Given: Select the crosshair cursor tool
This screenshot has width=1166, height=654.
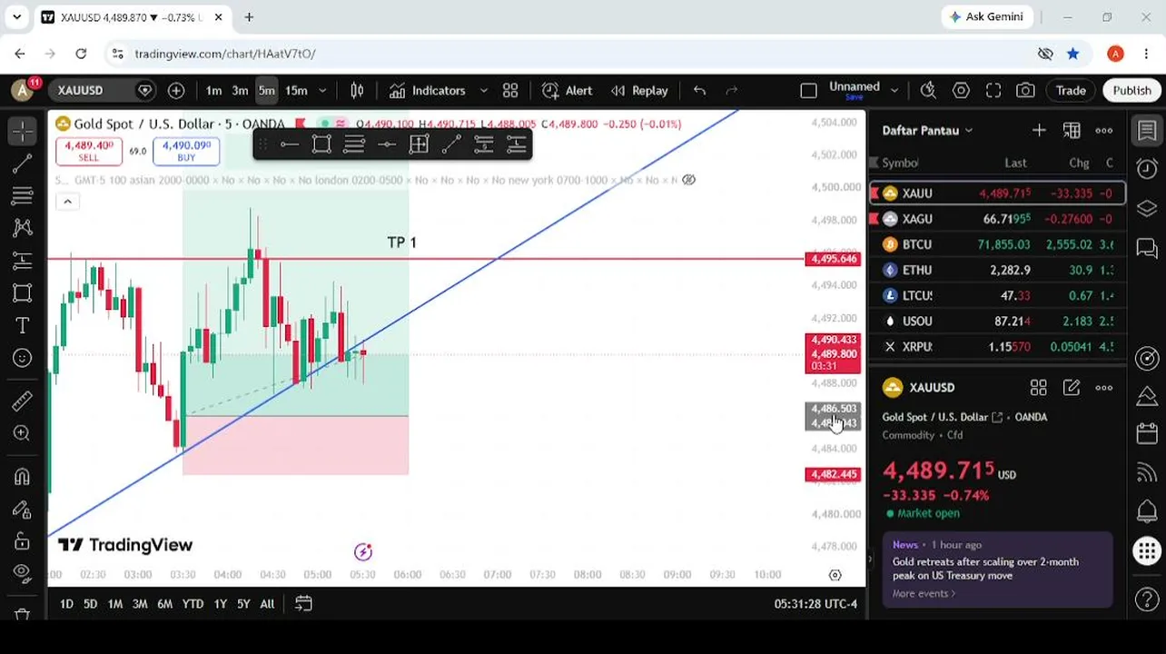Looking at the screenshot, I should click(23, 132).
